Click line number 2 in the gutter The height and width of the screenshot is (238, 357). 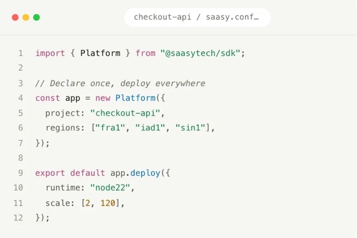(x=21, y=68)
